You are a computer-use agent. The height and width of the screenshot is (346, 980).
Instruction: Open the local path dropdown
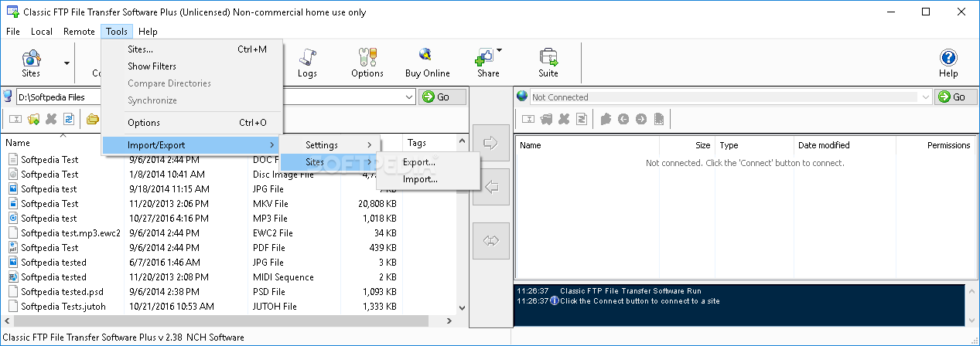click(409, 97)
